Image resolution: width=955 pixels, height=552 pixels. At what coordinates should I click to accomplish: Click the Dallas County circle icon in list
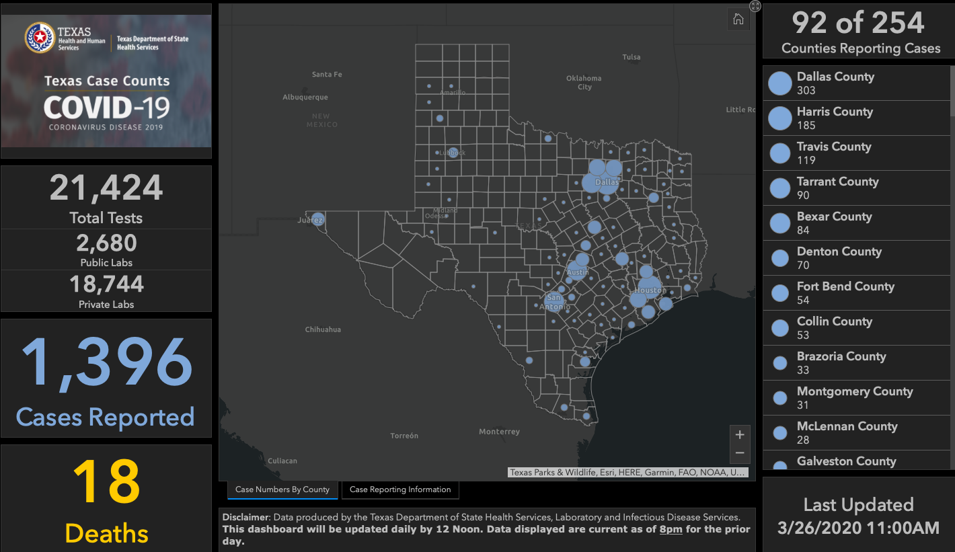(x=779, y=83)
